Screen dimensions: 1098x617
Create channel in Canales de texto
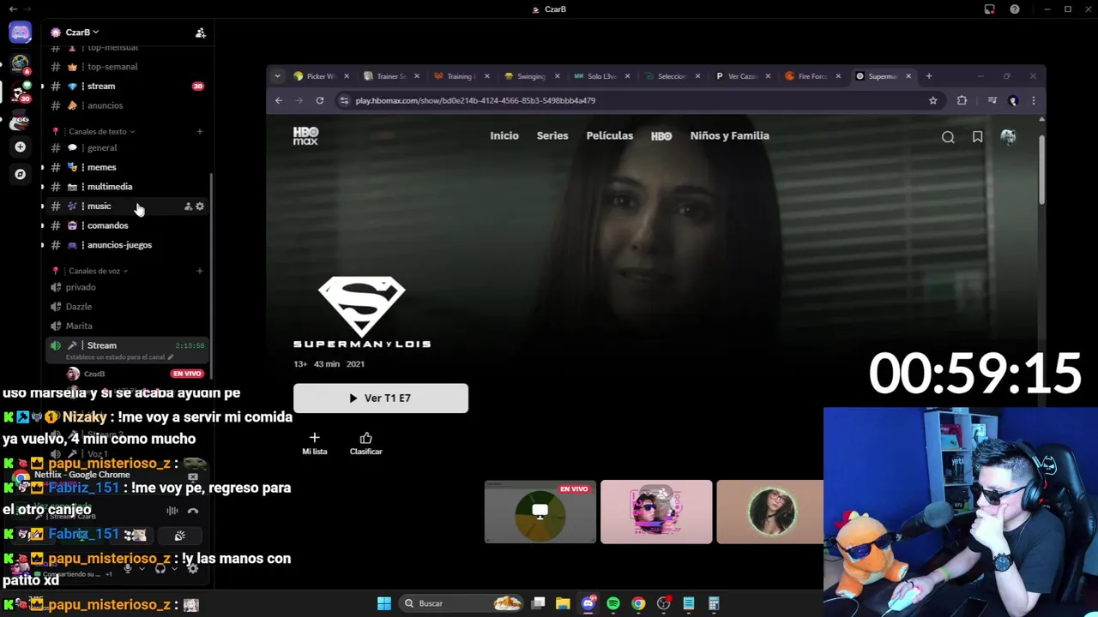coord(200,131)
